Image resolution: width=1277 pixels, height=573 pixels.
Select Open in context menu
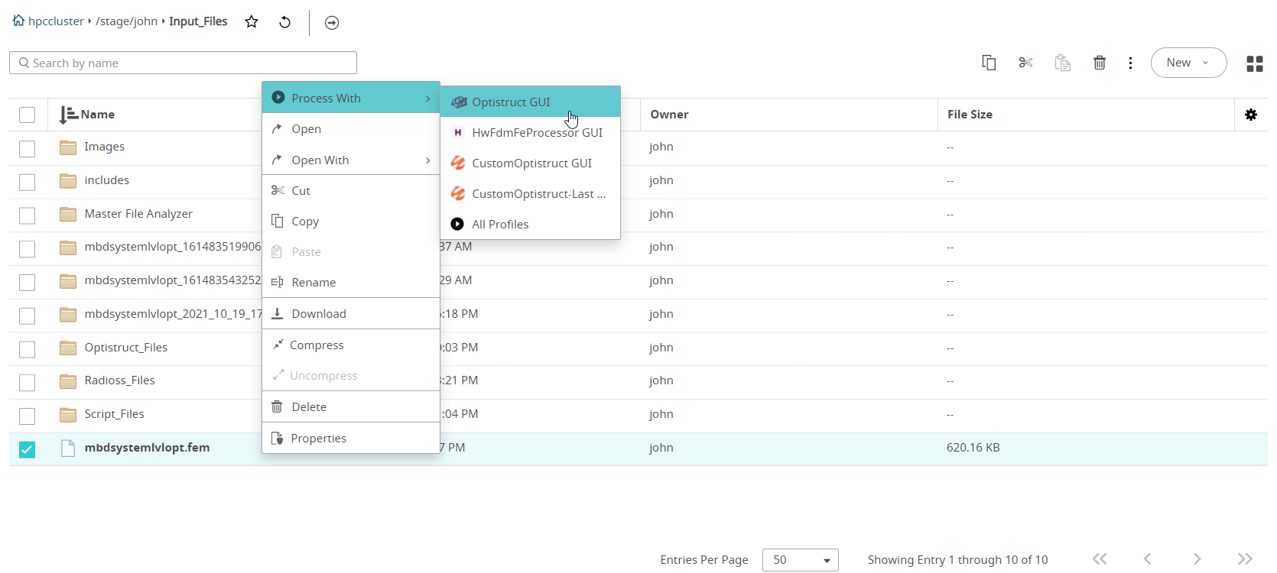[351, 128]
